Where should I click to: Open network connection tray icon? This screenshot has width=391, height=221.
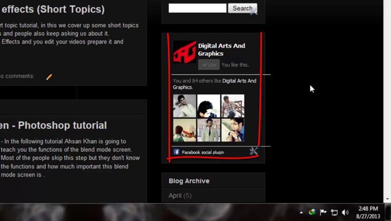coord(334,212)
